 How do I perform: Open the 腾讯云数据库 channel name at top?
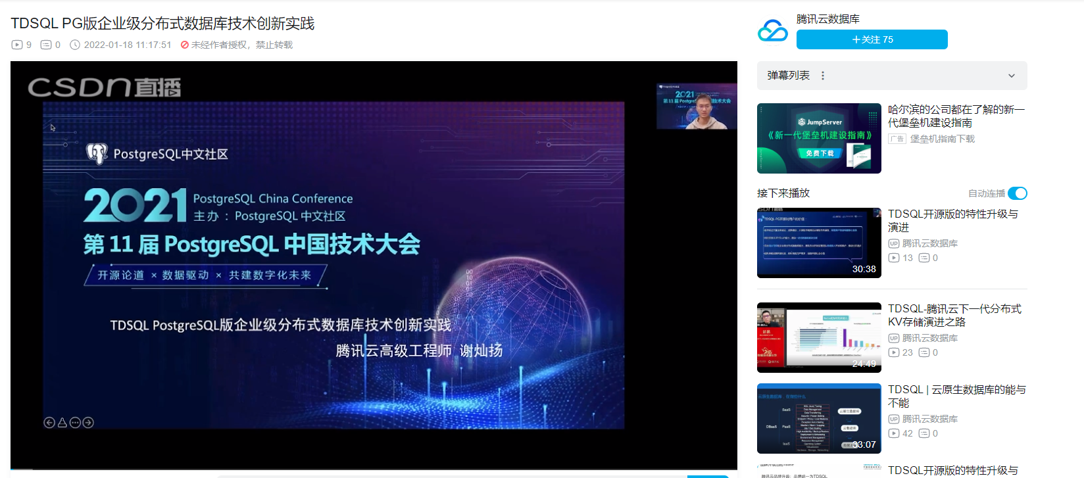pos(827,19)
